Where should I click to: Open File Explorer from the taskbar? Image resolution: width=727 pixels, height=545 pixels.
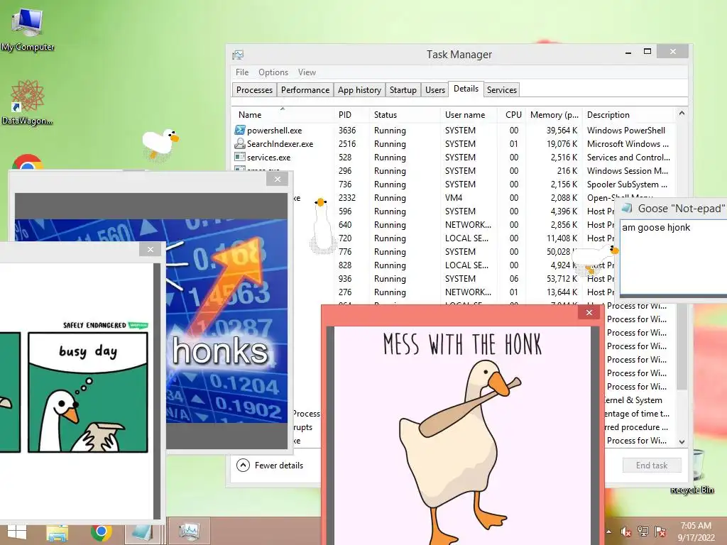coord(57,532)
